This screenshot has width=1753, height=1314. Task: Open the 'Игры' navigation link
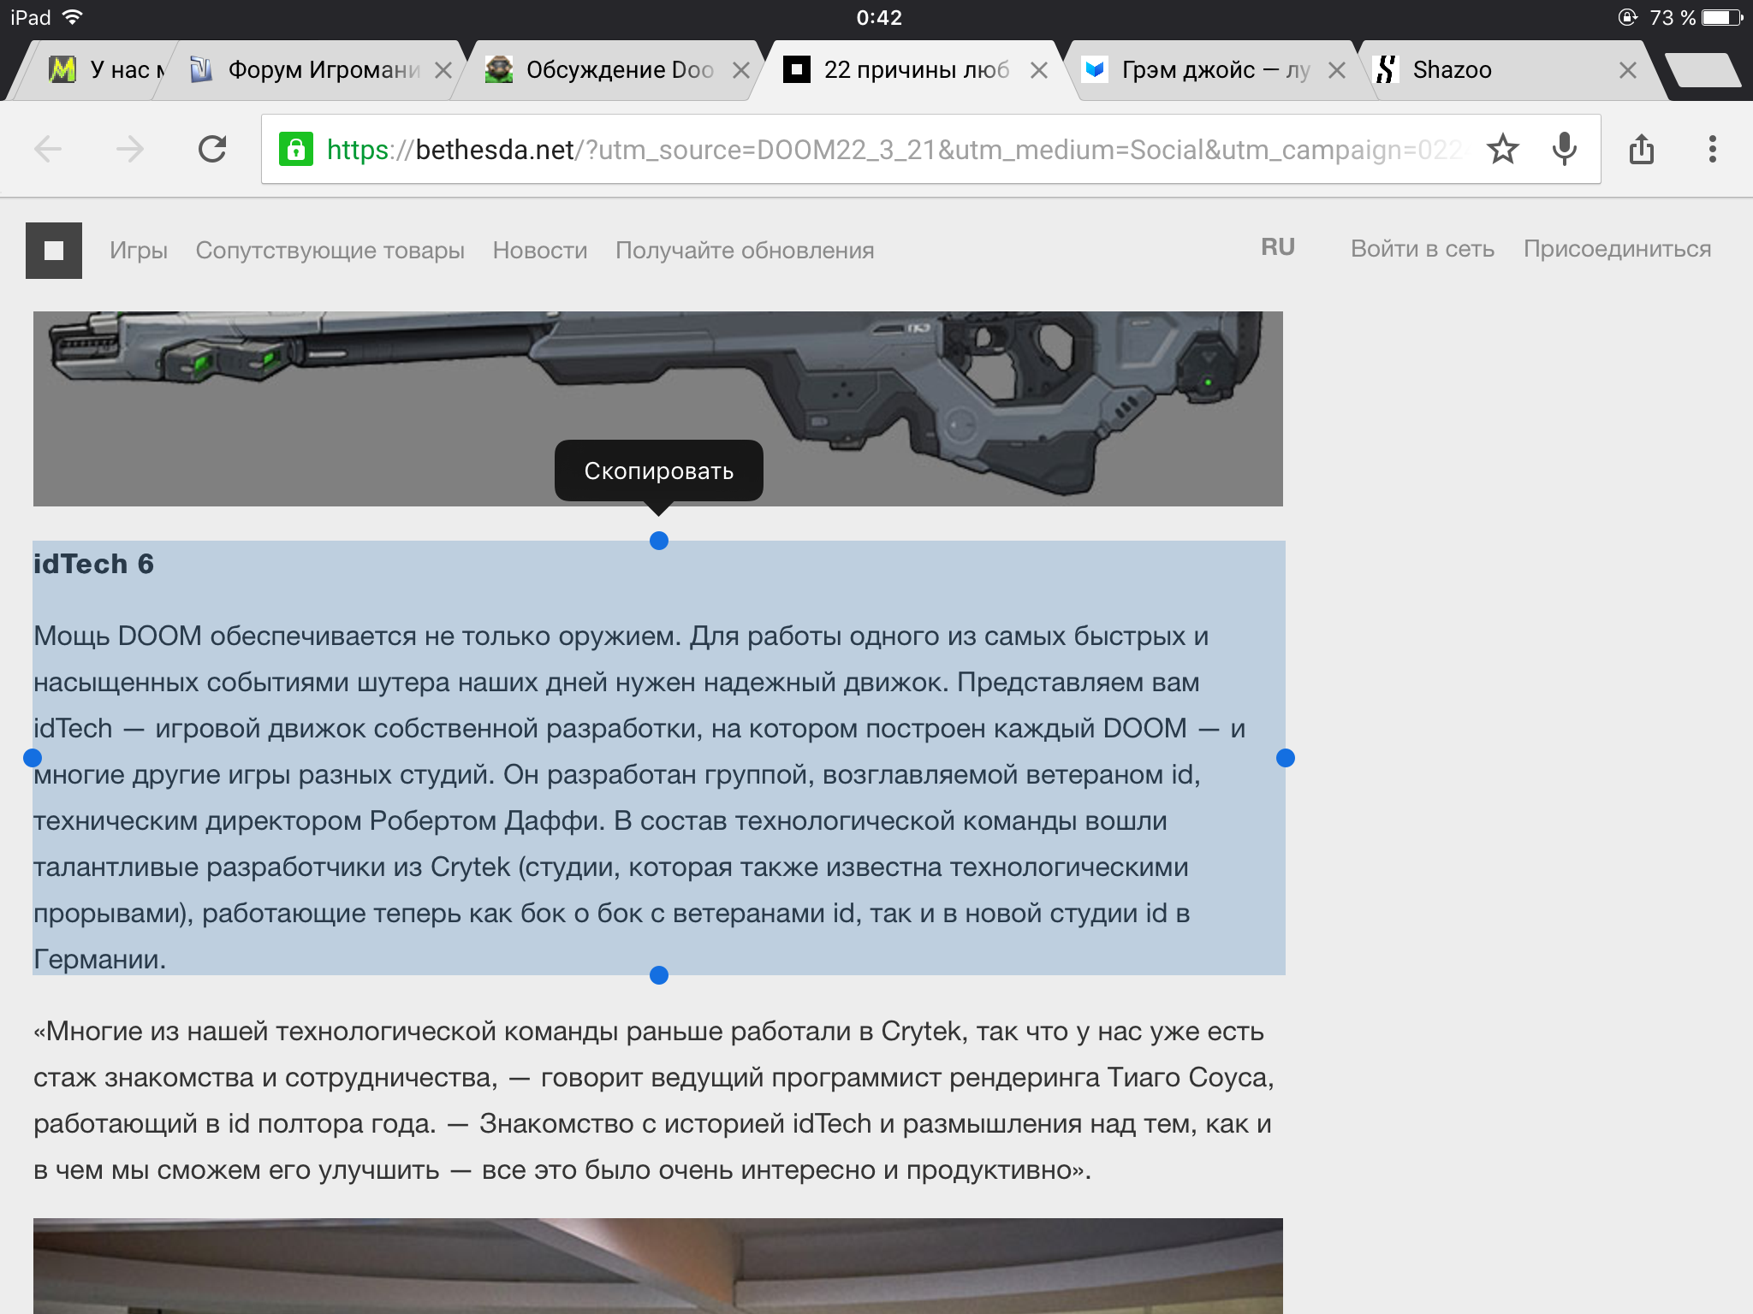click(x=139, y=251)
